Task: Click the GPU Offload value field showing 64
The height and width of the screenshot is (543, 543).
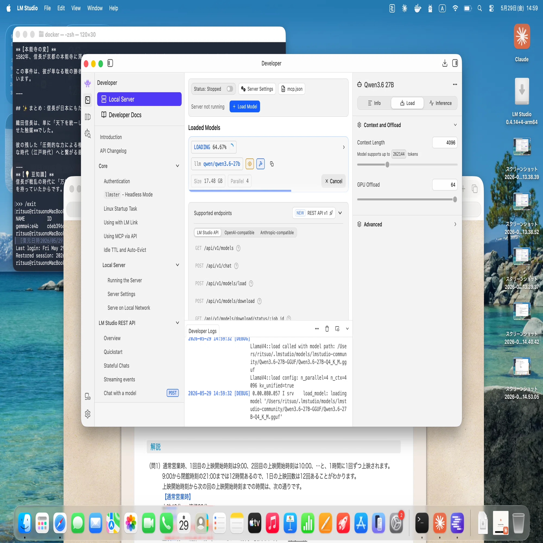Action: click(445, 185)
